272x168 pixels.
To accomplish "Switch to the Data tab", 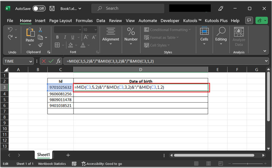I will tap(101, 21).
